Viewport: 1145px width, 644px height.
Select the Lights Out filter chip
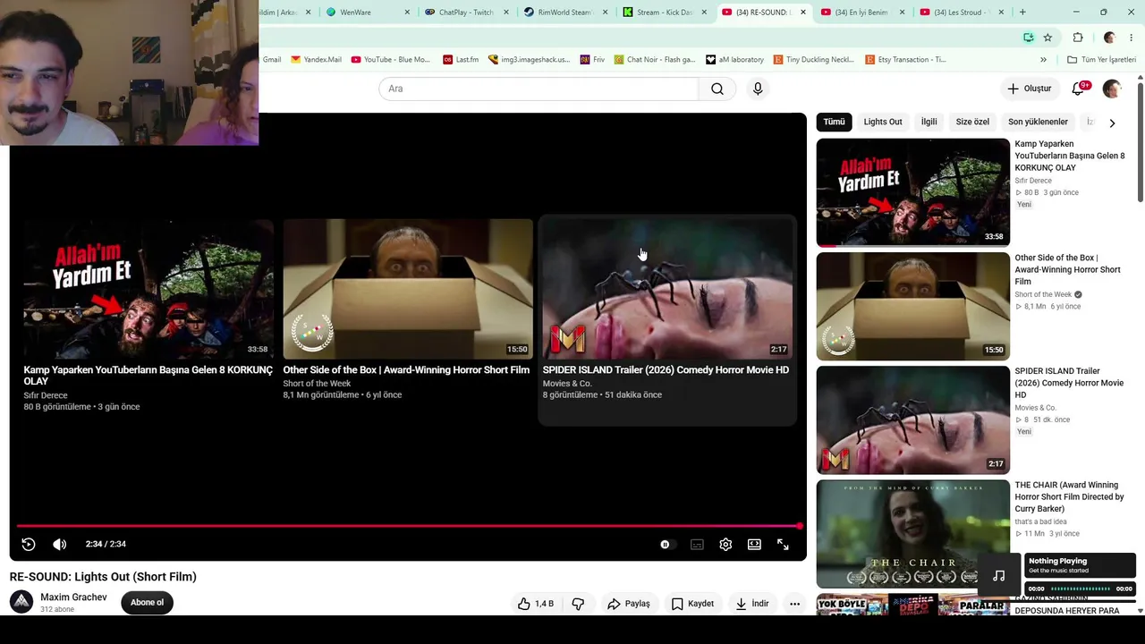883,122
